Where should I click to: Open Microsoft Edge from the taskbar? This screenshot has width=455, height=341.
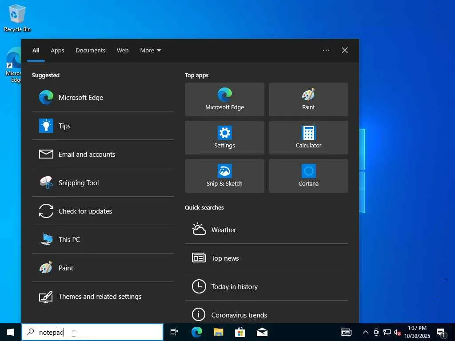[197, 332]
